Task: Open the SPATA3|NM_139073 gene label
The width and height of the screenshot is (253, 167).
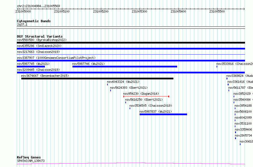Action: [x=31, y=161]
